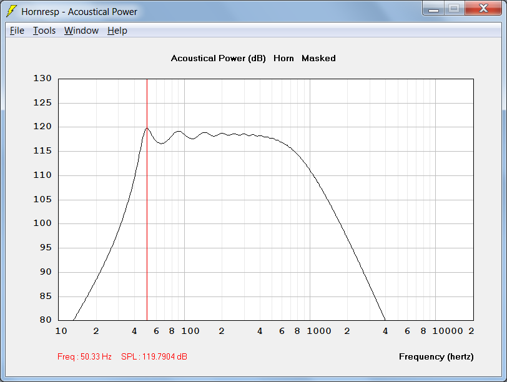Click the disabled maximize window button
The image size is (507, 382).
(x=455, y=8)
